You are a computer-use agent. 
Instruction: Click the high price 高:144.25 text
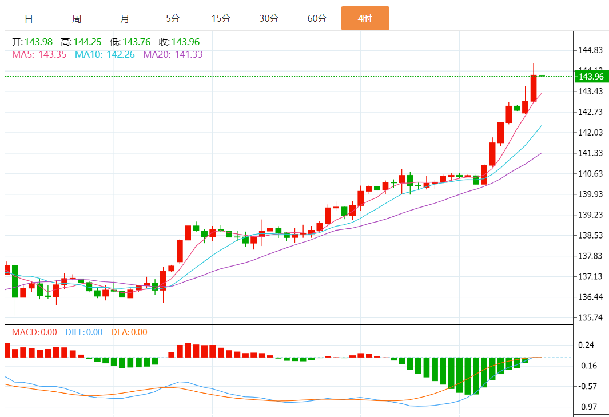pos(81,42)
